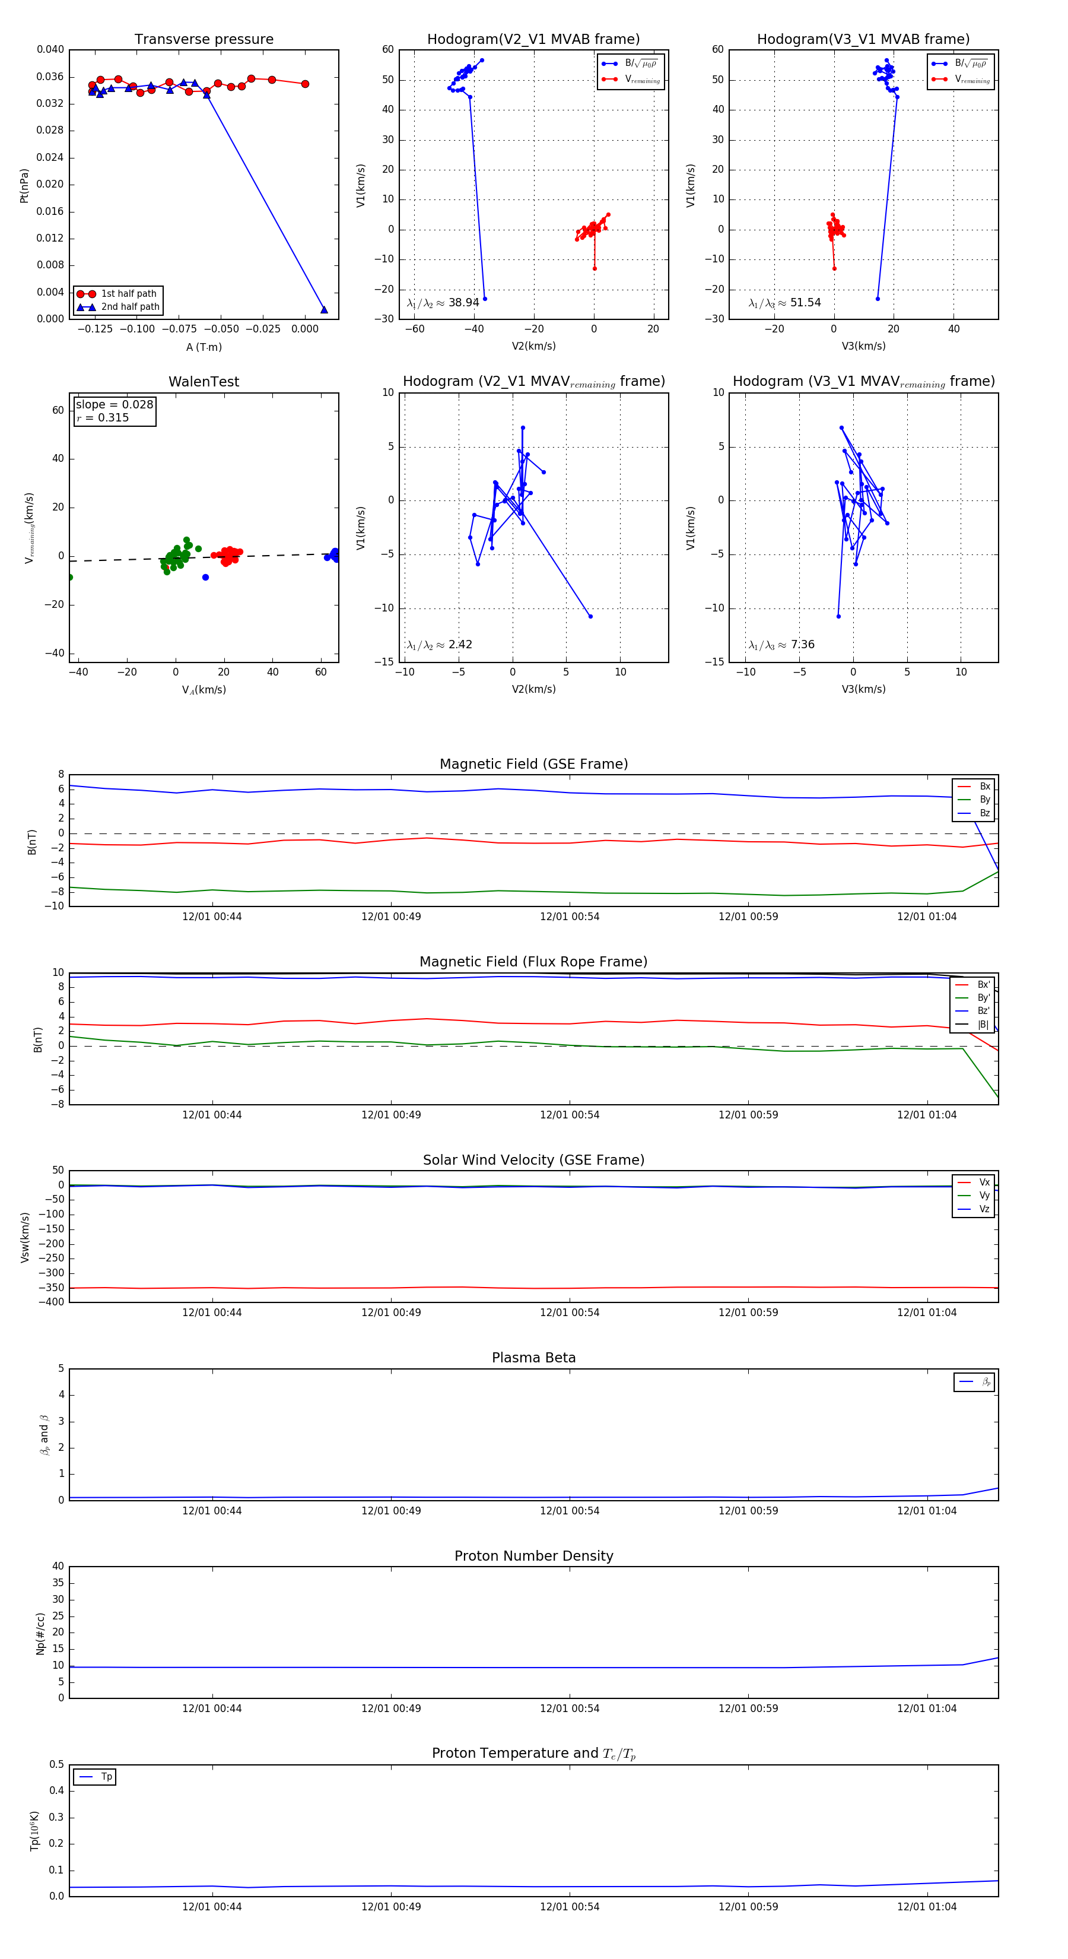
Task: Click the '1st half path' legend entry
Action: (x=118, y=293)
